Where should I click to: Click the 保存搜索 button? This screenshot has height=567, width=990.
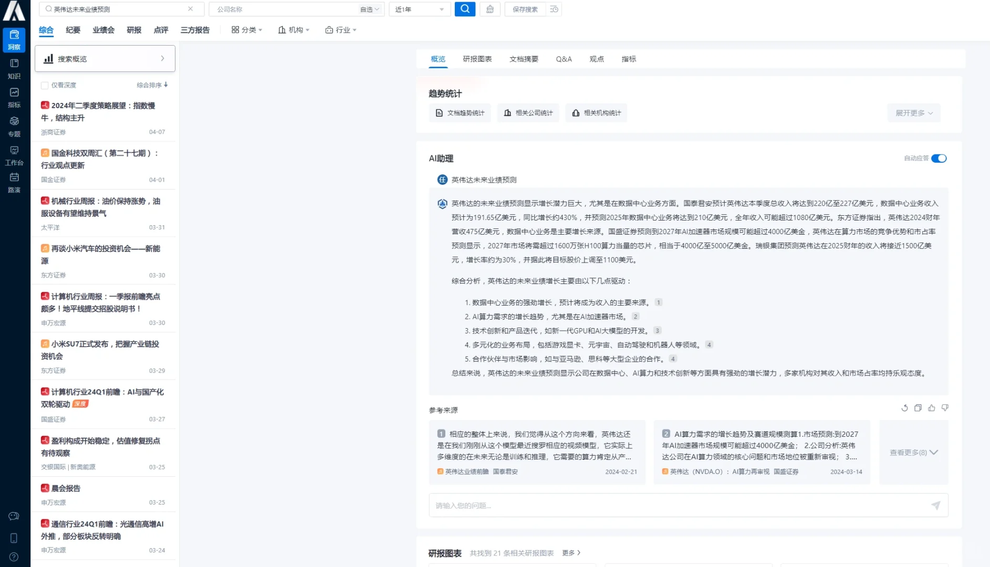pos(525,9)
